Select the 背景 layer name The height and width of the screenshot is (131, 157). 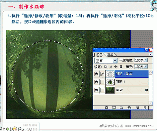point(119,90)
